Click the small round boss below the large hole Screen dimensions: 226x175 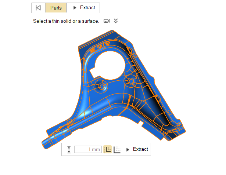pos(102,86)
